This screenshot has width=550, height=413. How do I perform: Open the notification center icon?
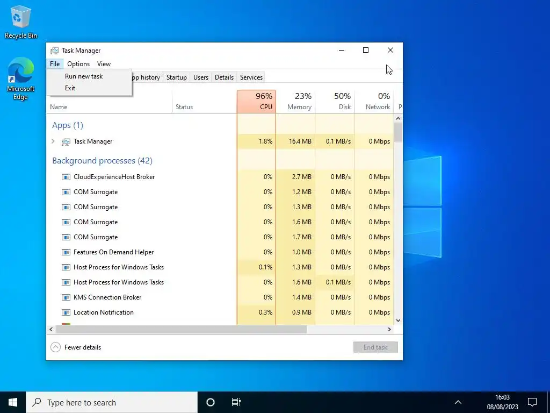coord(532,402)
